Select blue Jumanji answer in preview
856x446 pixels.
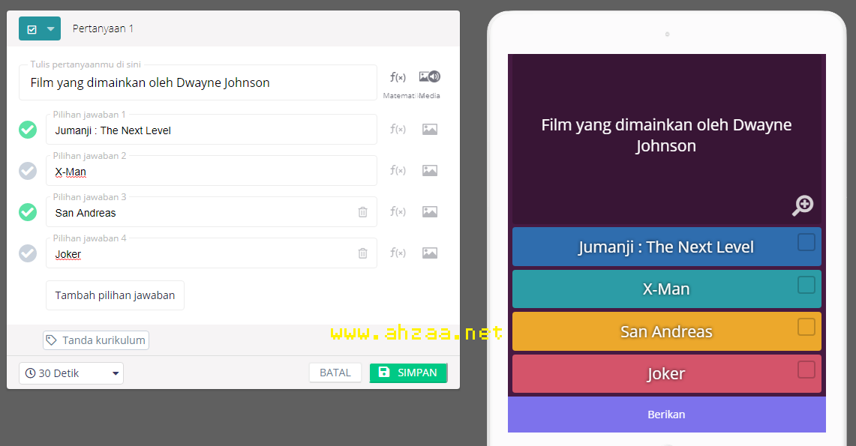click(666, 247)
